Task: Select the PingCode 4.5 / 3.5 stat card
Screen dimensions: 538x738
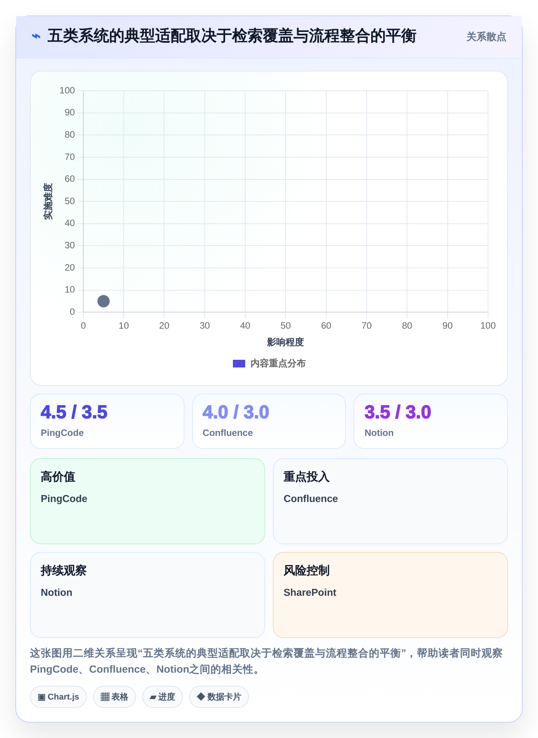Action: tap(107, 421)
